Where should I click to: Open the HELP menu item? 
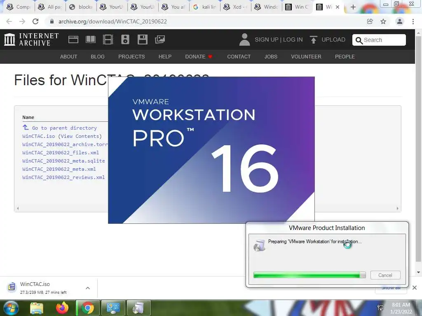click(165, 57)
